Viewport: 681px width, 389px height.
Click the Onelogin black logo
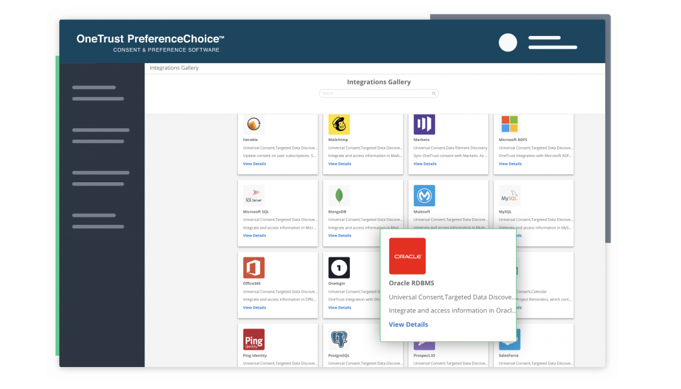pyautogui.click(x=339, y=267)
